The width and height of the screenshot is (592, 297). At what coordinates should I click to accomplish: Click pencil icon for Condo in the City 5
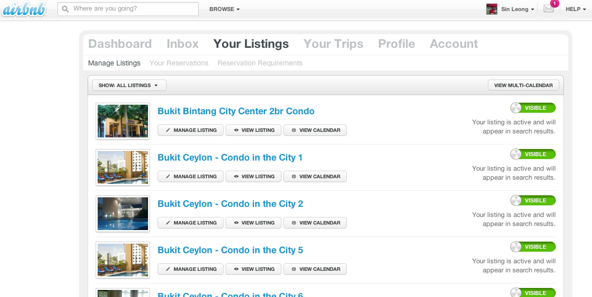(168, 269)
